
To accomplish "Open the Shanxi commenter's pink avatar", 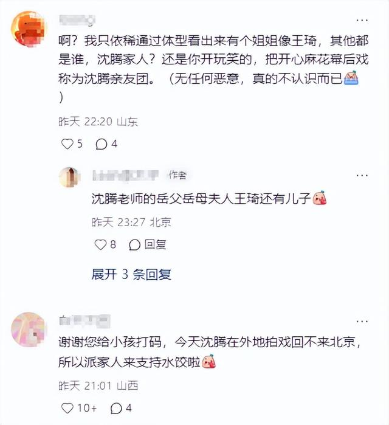I will pyautogui.click(x=29, y=330).
